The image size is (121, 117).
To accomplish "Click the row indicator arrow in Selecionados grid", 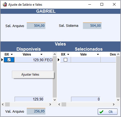I will [x=59, y=60].
